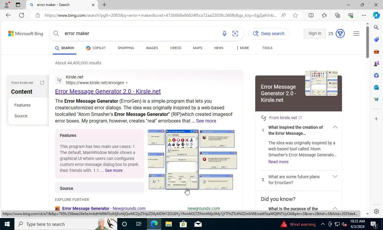Open kirsle.net external link in Content panel
The image size is (383, 230).
coord(42,83)
